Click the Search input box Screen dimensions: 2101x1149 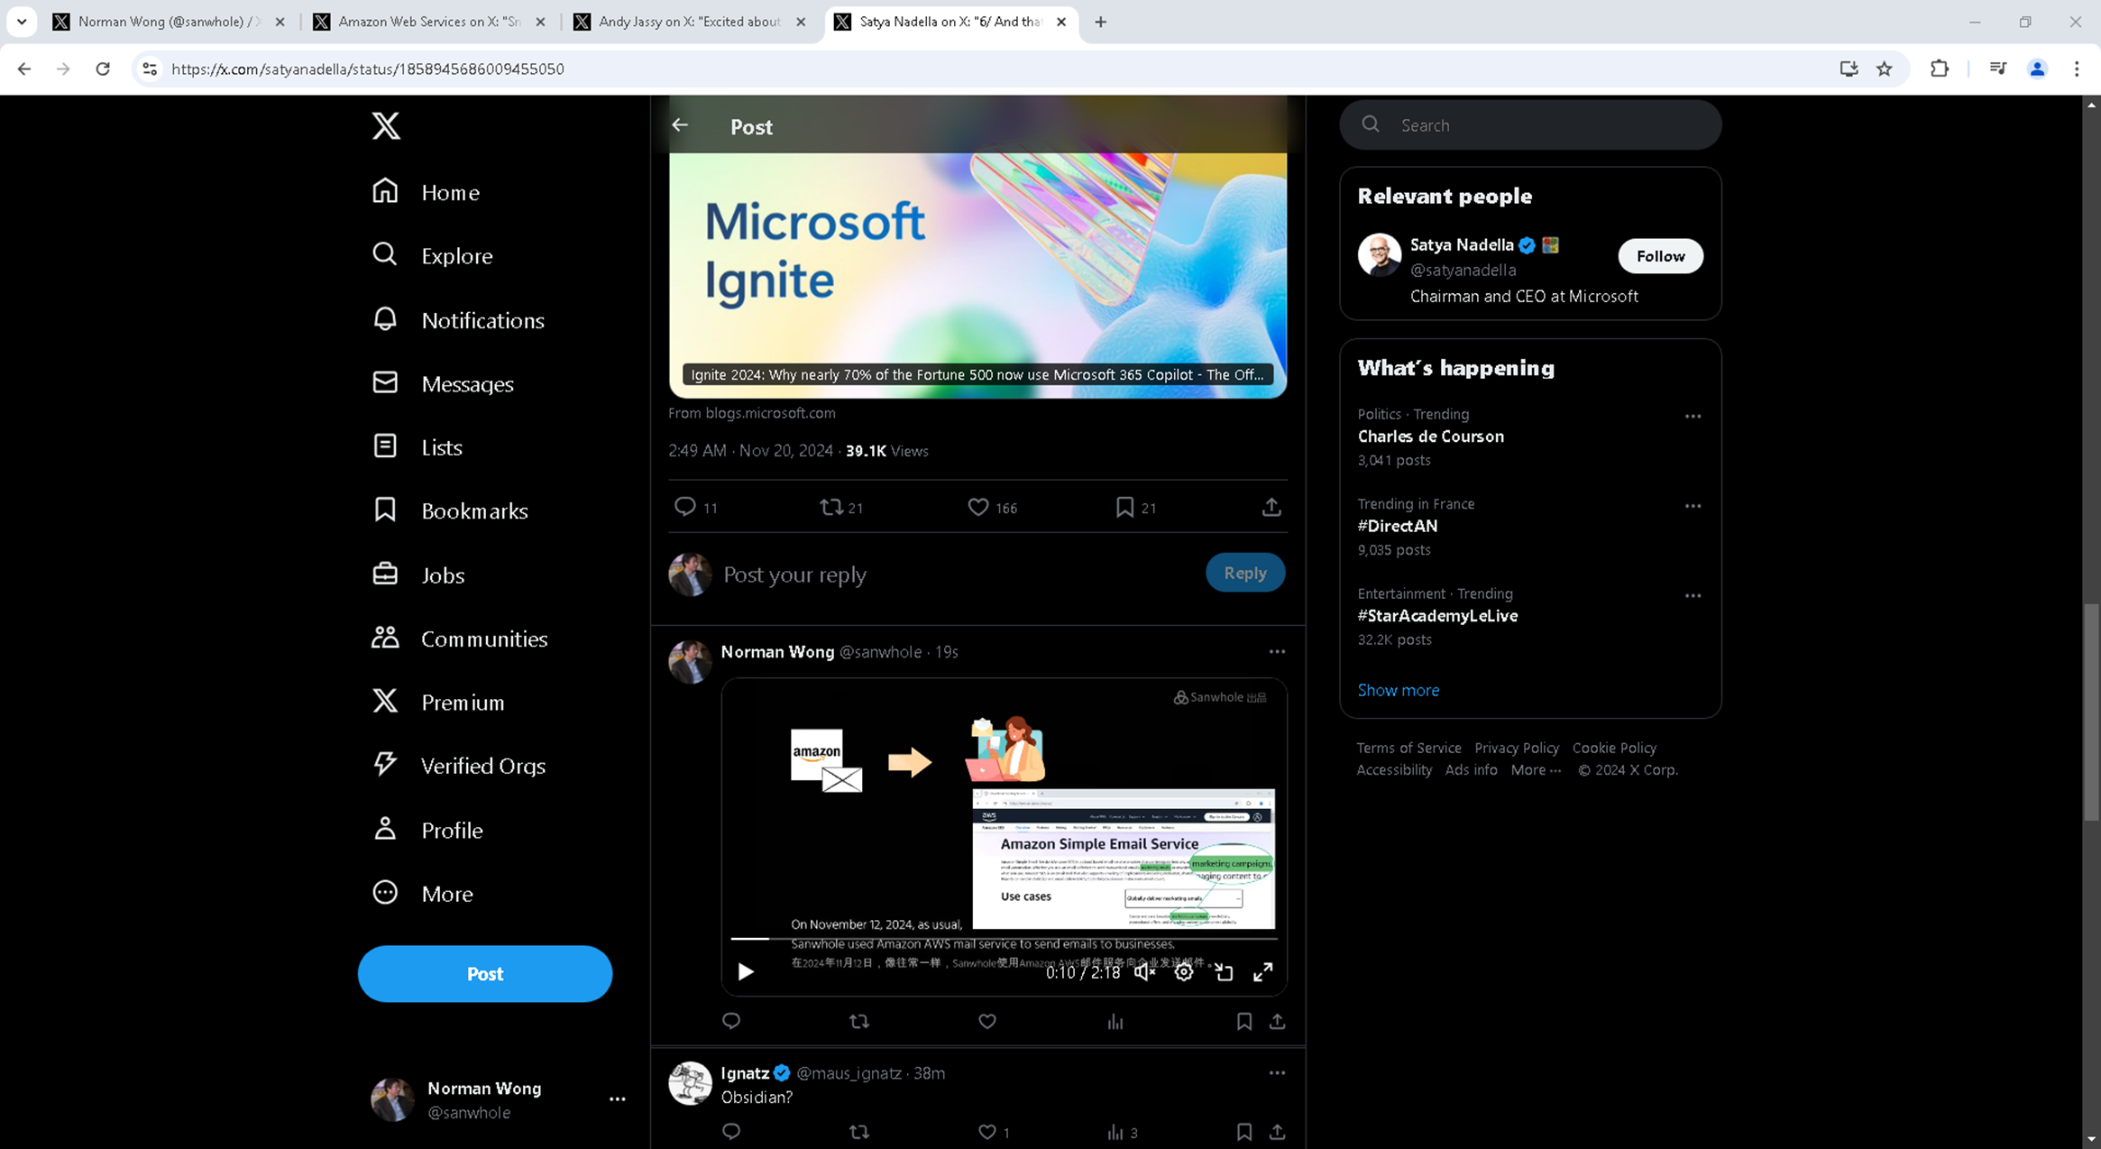coord(1530,124)
